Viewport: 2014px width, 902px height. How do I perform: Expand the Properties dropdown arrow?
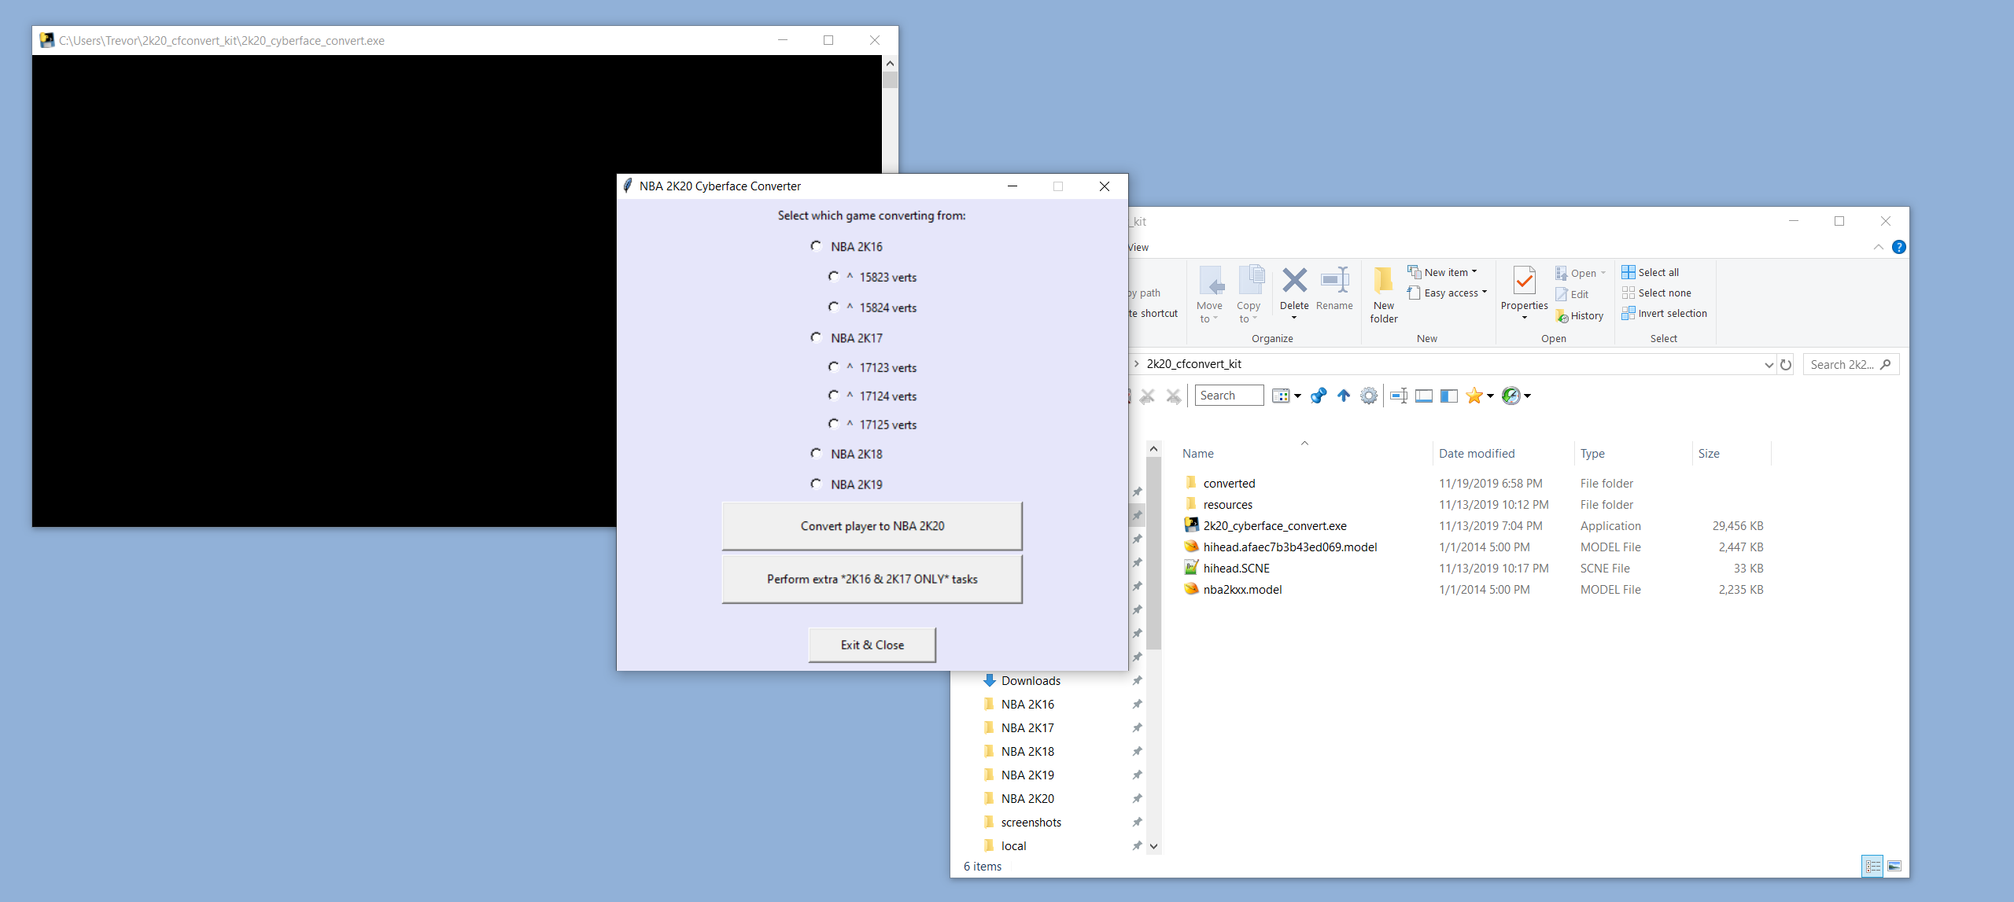1525,318
